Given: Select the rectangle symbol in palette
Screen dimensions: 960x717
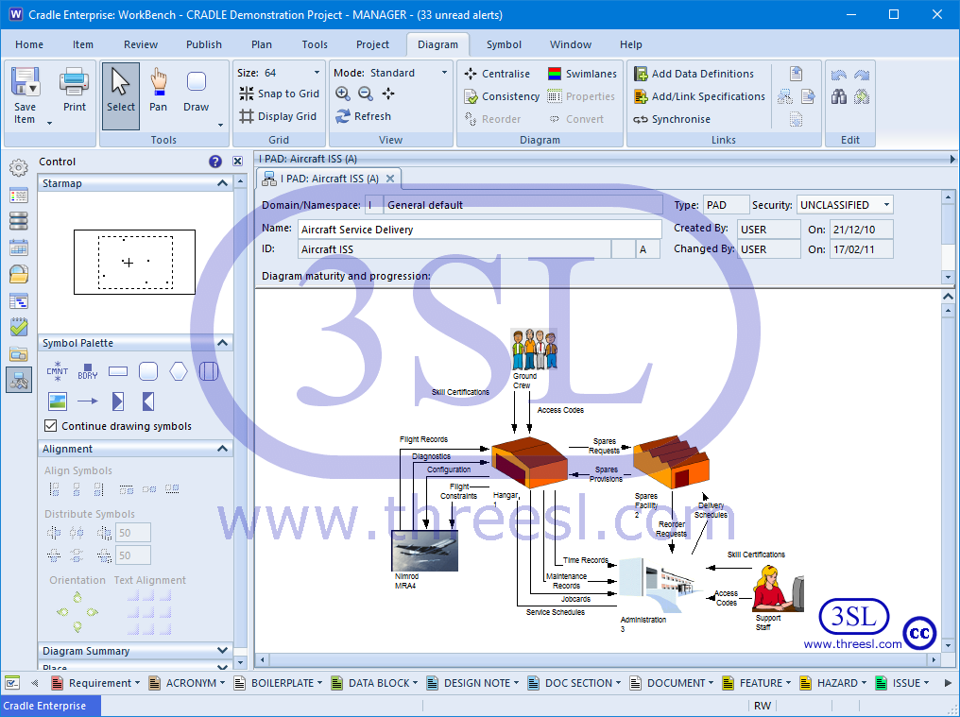Looking at the screenshot, I should click(x=117, y=371).
